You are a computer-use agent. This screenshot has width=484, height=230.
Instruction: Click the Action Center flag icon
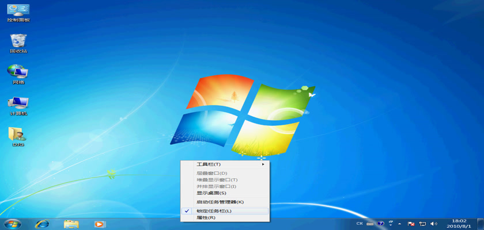[x=411, y=223]
